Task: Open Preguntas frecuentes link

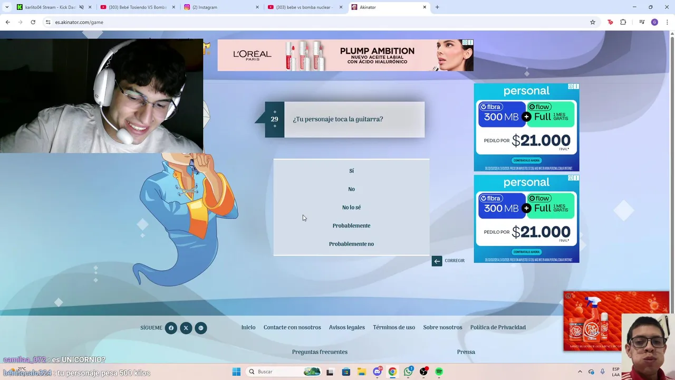Action: [x=320, y=352]
